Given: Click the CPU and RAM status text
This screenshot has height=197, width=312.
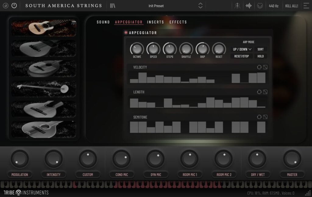Looking at the screenshot, I should pos(271,193).
